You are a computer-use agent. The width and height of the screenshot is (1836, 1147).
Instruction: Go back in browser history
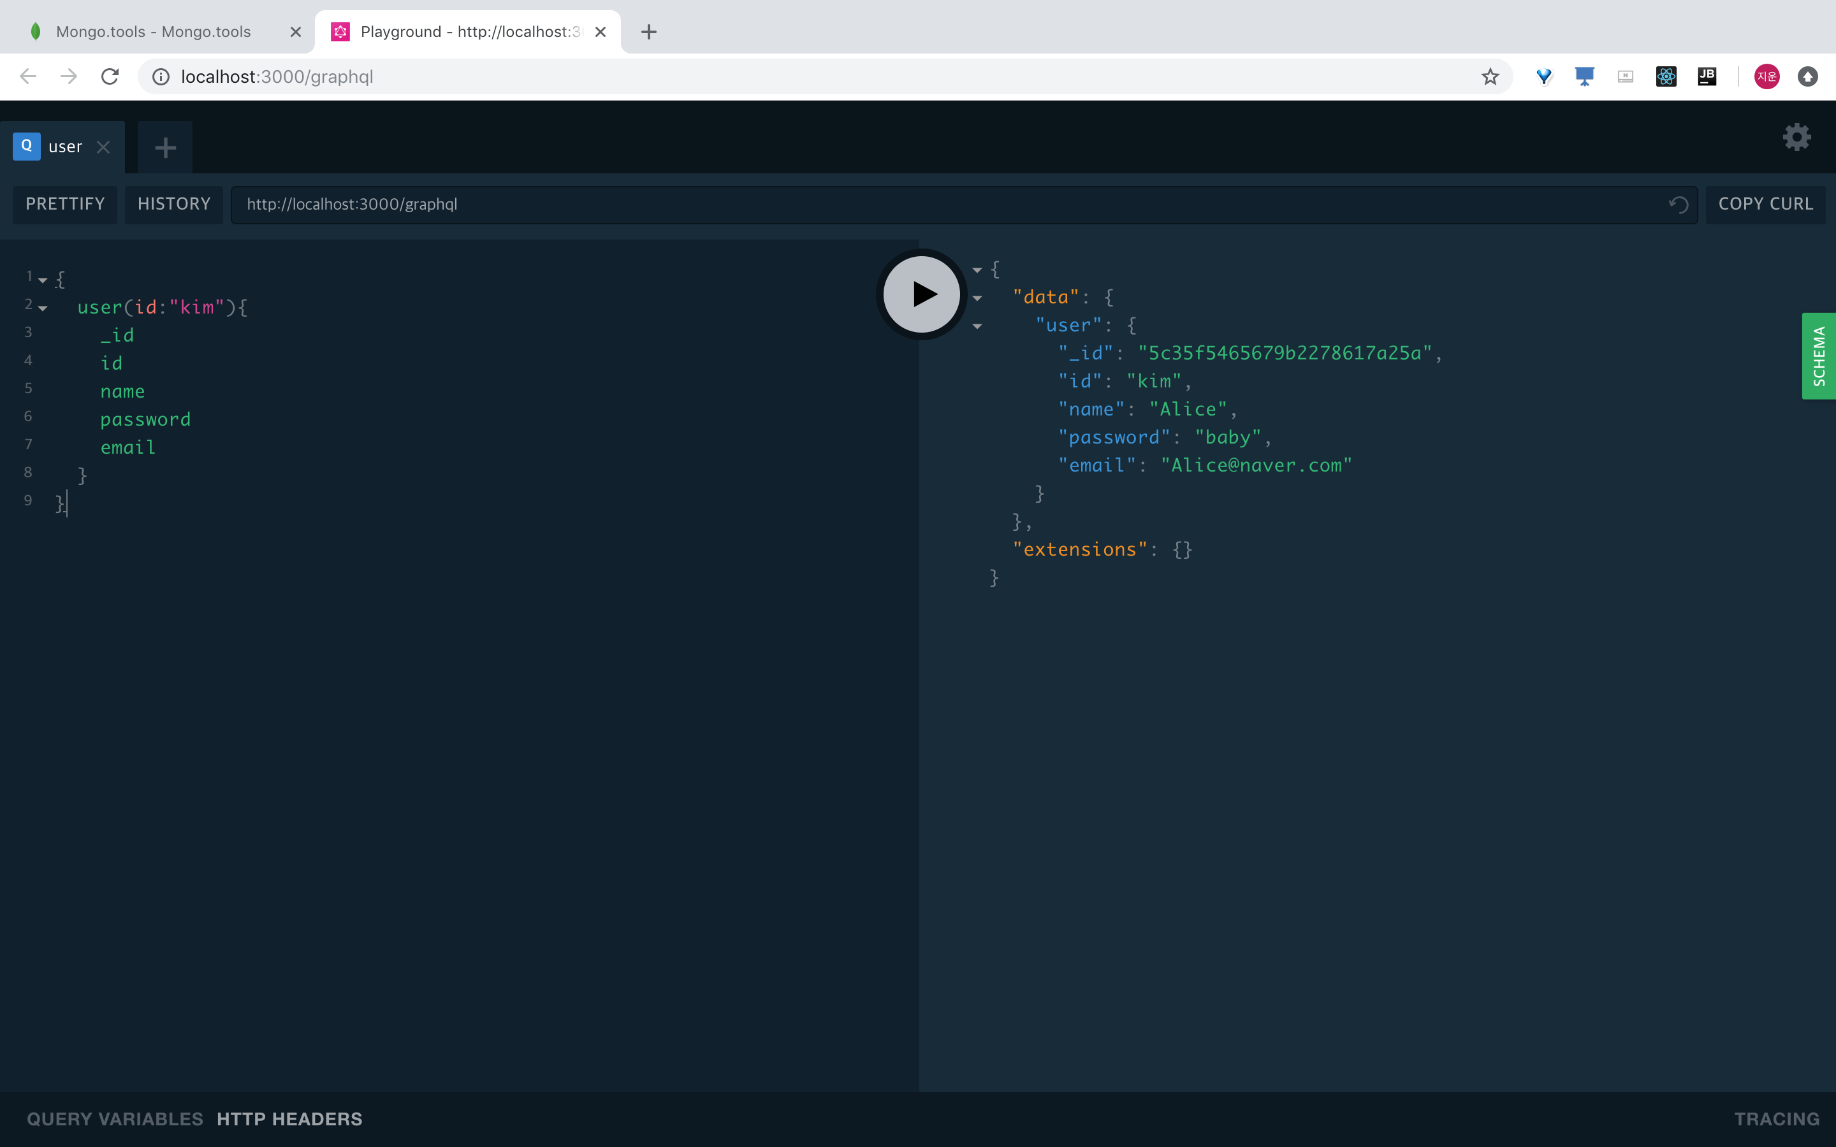(28, 76)
